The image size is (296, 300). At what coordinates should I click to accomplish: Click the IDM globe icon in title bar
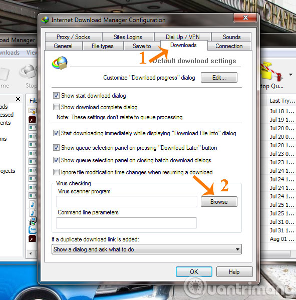[45, 20]
